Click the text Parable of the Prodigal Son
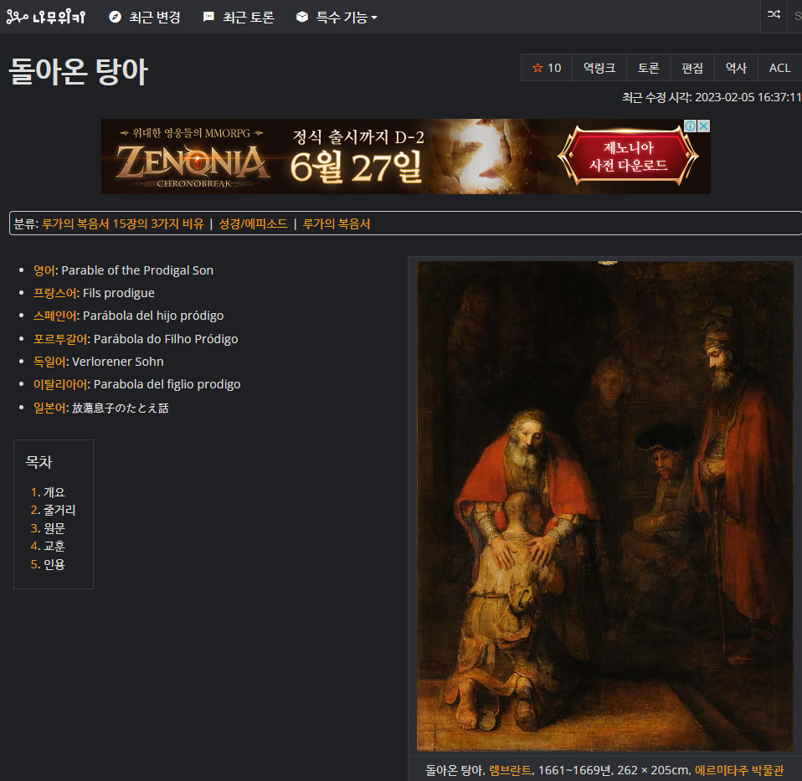This screenshot has height=781, width=802. [137, 270]
